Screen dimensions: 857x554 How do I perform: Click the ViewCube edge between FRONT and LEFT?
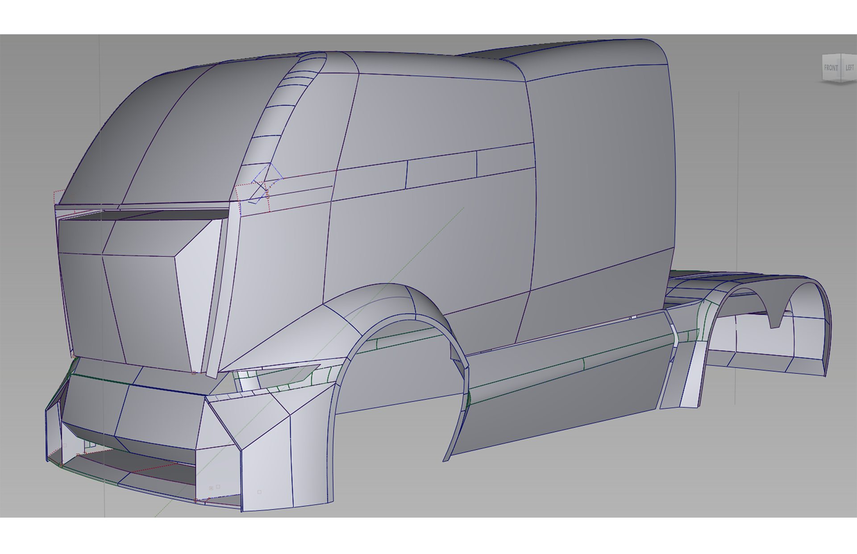841,68
